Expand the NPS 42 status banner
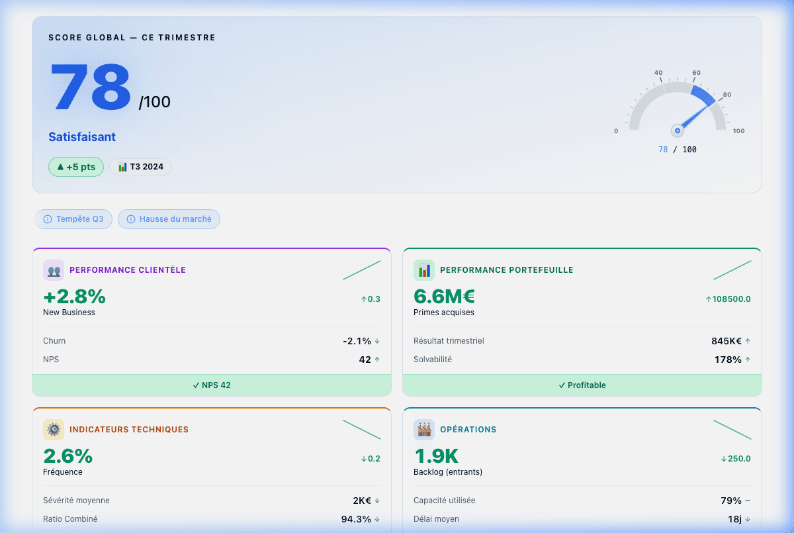 click(x=212, y=385)
